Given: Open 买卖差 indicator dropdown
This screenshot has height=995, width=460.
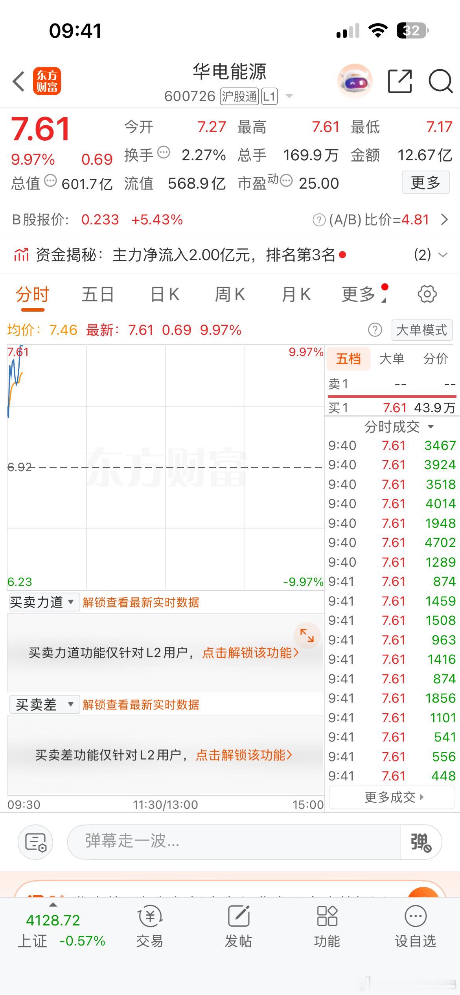Looking at the screenshot, I should (44, 705).
